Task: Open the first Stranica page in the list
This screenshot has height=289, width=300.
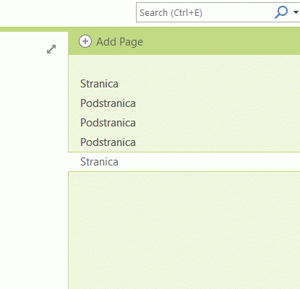Action: (x=99, y=84)
